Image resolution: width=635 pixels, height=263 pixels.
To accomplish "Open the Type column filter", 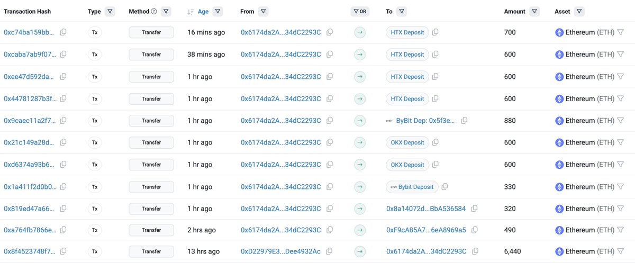I will (110, 11).
